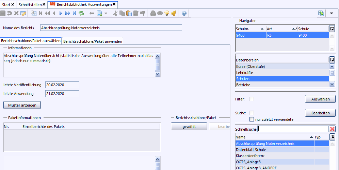Expand the Datenbereich column options menu
This screenshot has width=339, height=170.
332,60
